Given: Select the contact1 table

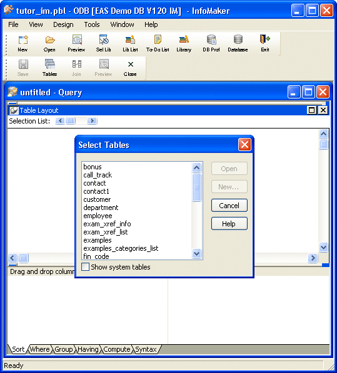Looking at the screenshot, I should tap(137, 191).
